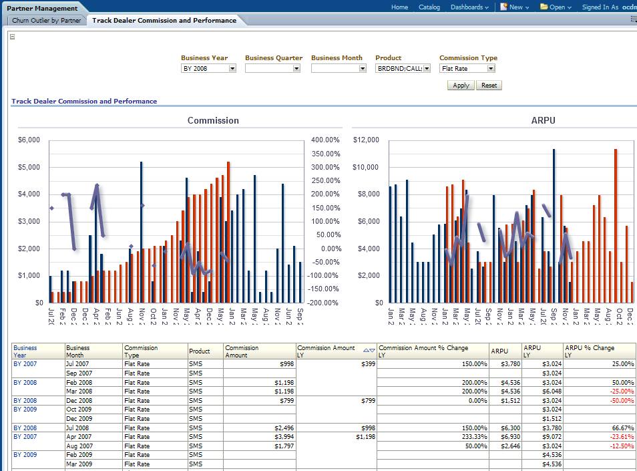This screenshot has height=471, width=637.
Task: Collapse the section with the minus icon
Action: coord(13,37)
